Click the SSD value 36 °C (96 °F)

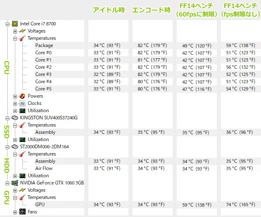coord(239,132)
